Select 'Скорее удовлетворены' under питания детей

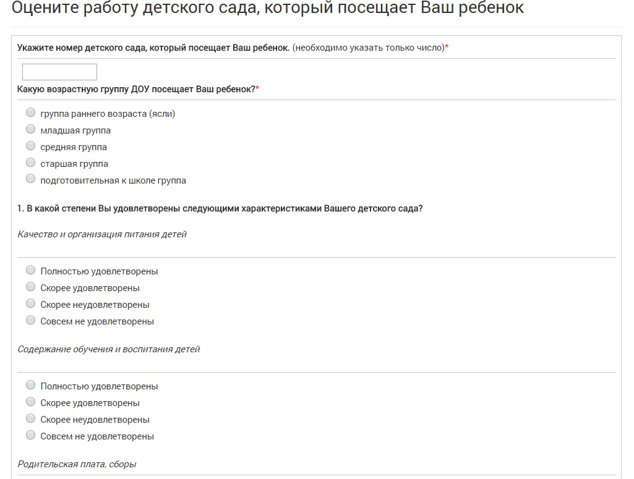(31, 287)
